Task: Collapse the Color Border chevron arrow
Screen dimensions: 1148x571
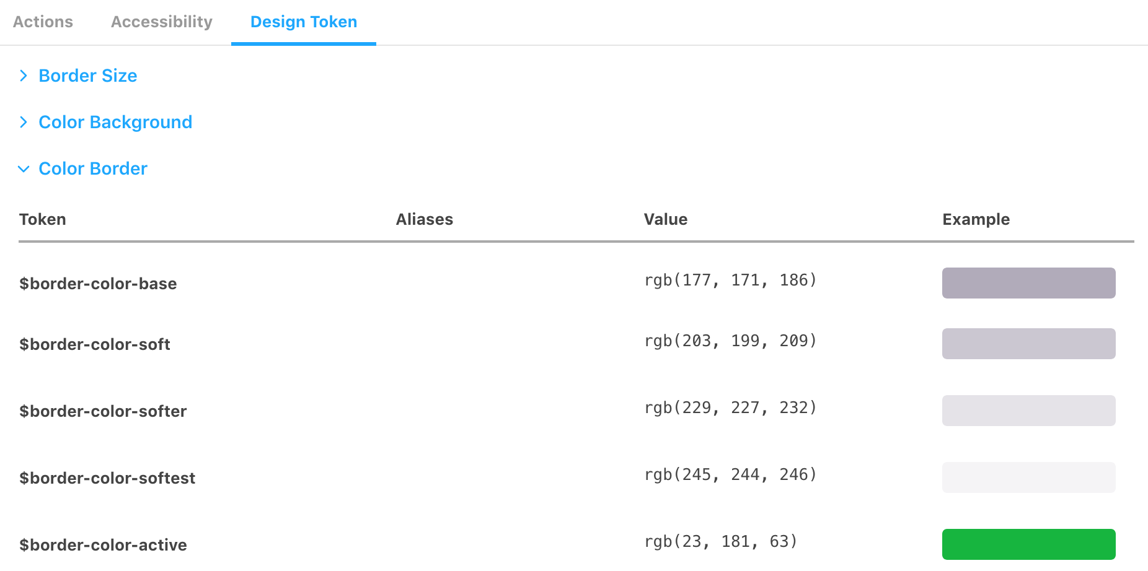Action: click(24, 168)
